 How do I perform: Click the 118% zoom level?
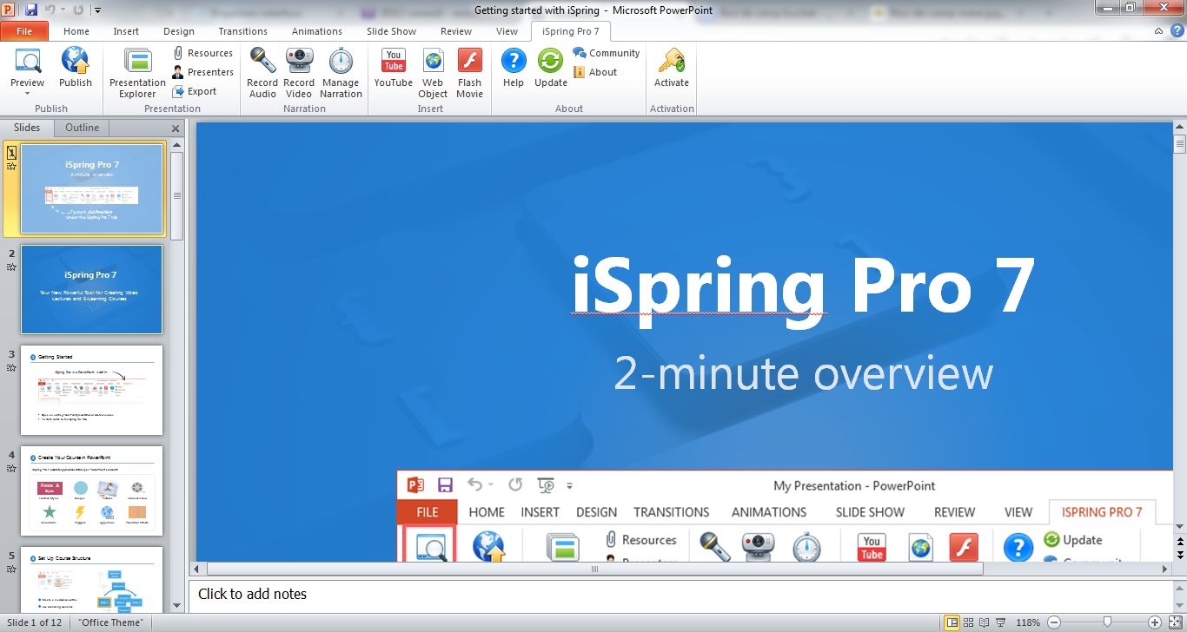[1029, 622]
